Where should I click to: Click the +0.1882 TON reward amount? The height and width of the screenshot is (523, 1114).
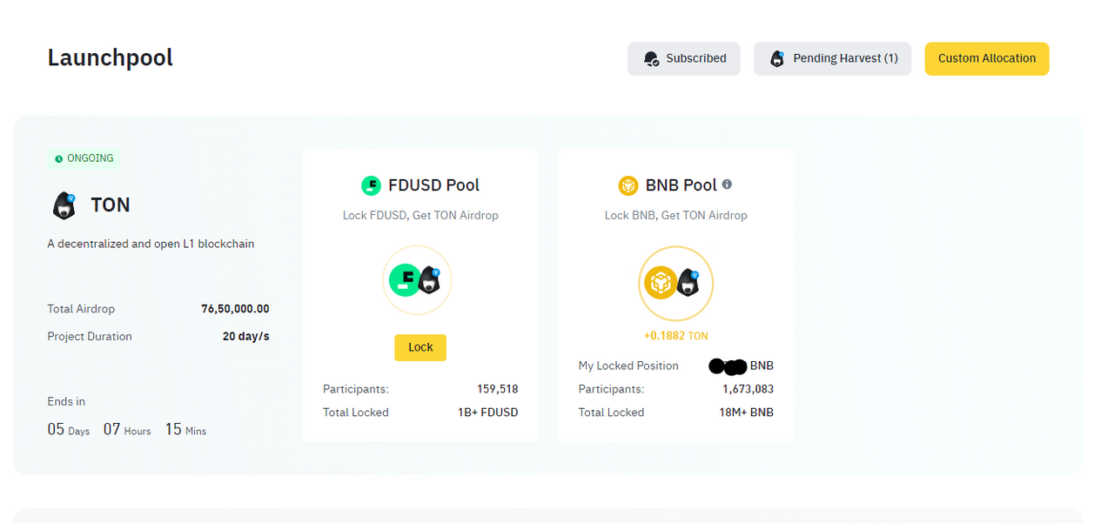click(675, 336)
